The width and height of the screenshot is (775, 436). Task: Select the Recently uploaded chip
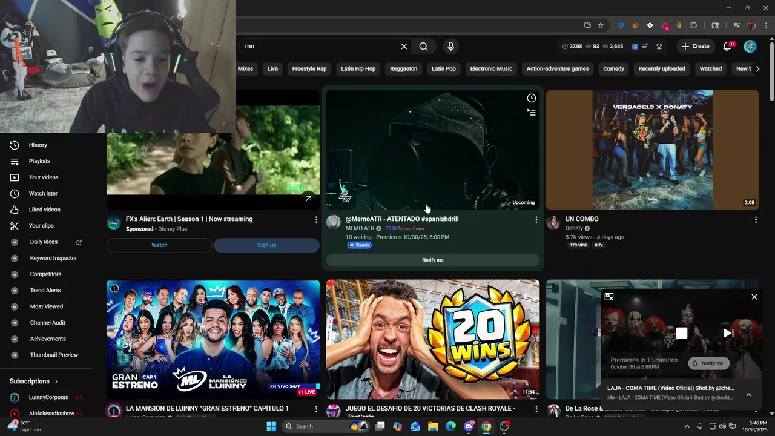click(x=662, y=69)
